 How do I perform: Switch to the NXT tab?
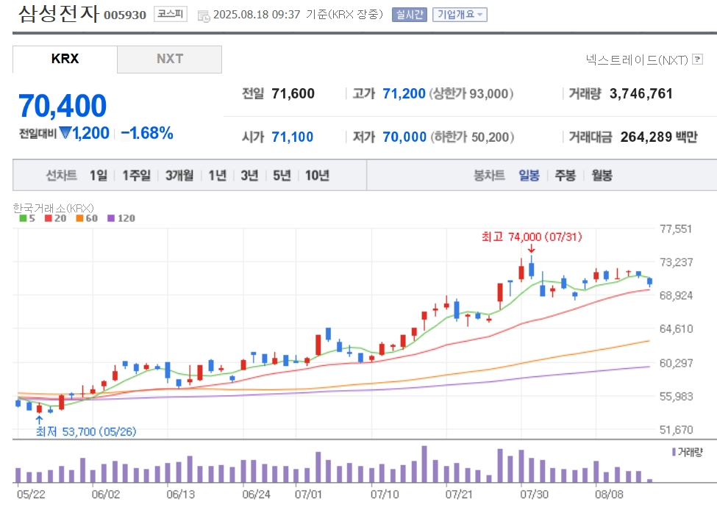[170, 59]
